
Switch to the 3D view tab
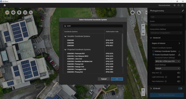[x=143, y=34]
